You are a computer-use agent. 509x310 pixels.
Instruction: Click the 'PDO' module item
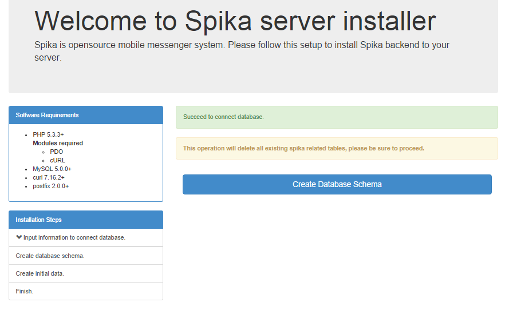coord(57,152)
